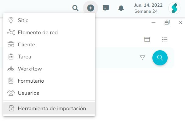Click the user profile avatar logo
This screenshot has height=122, width=185.
[x=174, y=8]
